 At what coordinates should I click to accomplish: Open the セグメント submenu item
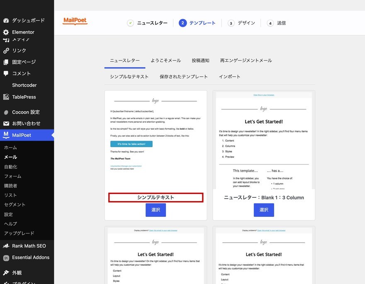15,205
